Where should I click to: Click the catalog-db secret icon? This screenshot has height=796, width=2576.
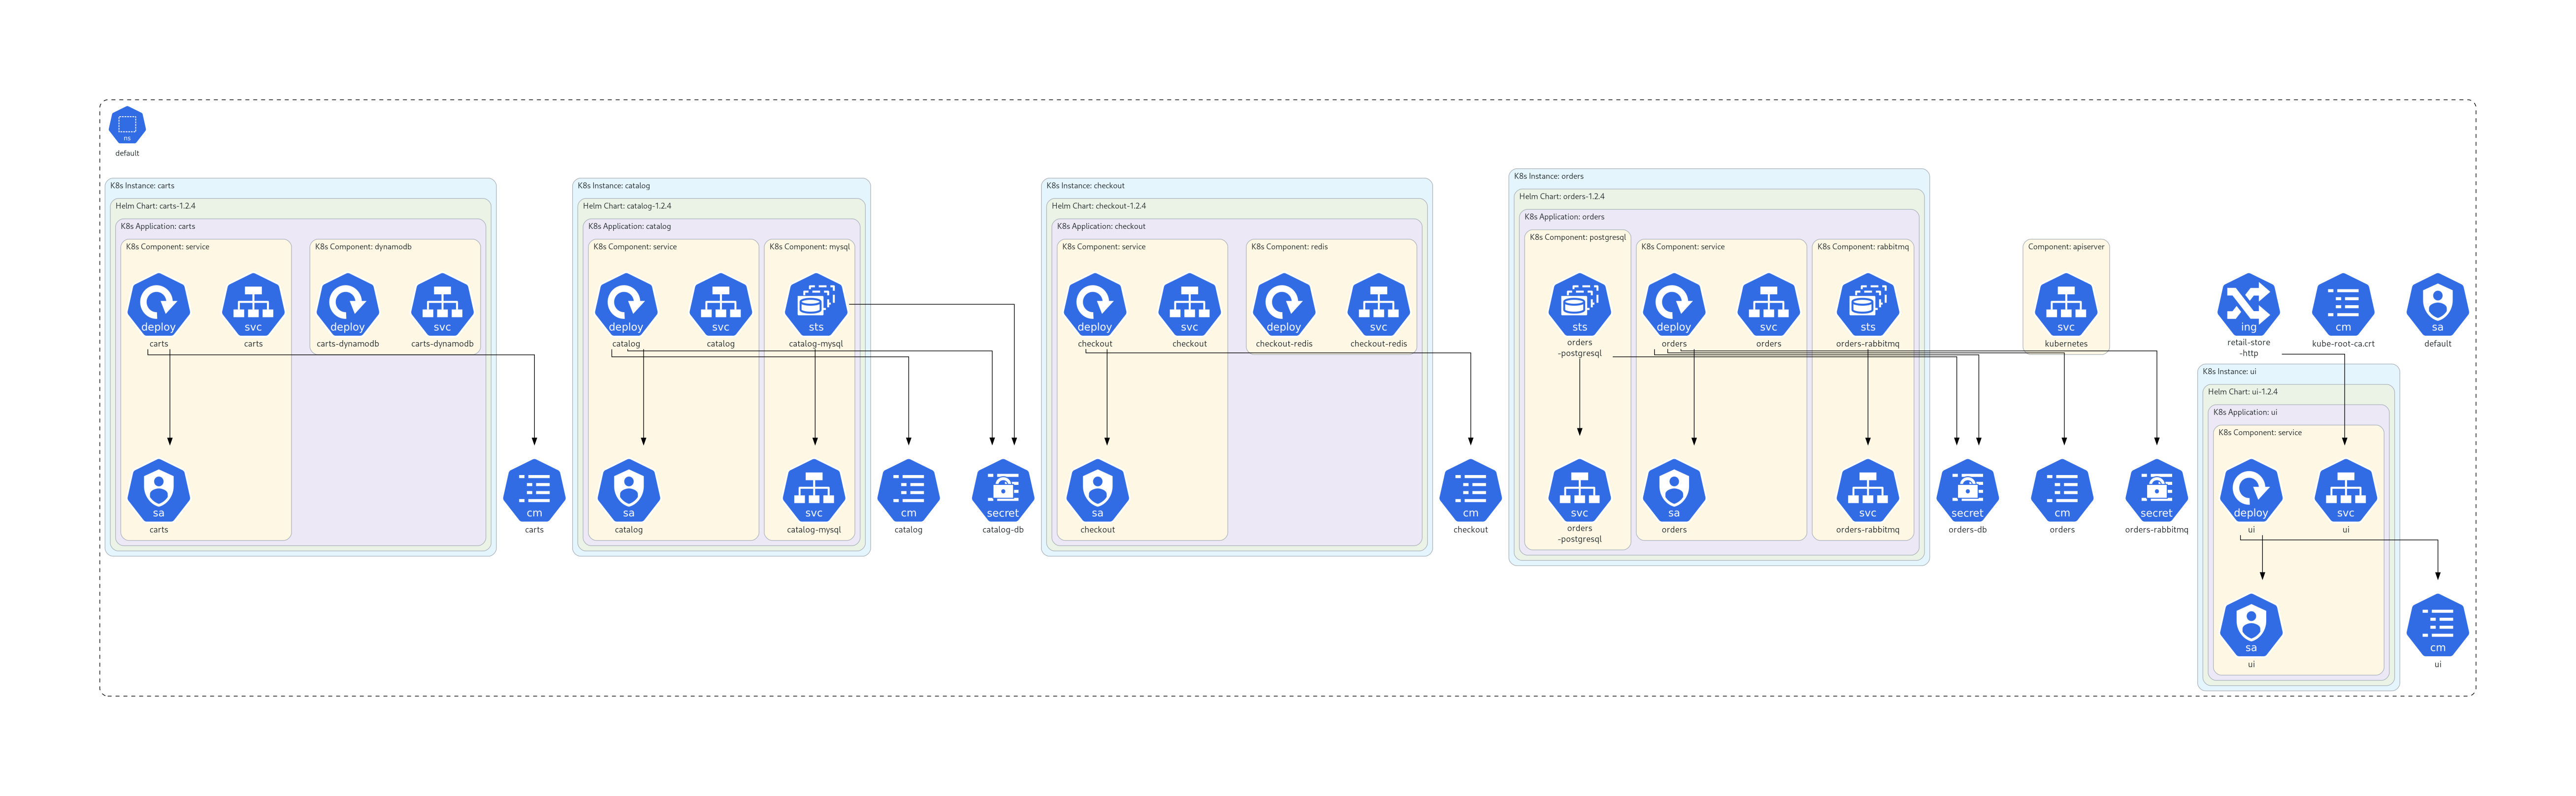point(1003,491)
